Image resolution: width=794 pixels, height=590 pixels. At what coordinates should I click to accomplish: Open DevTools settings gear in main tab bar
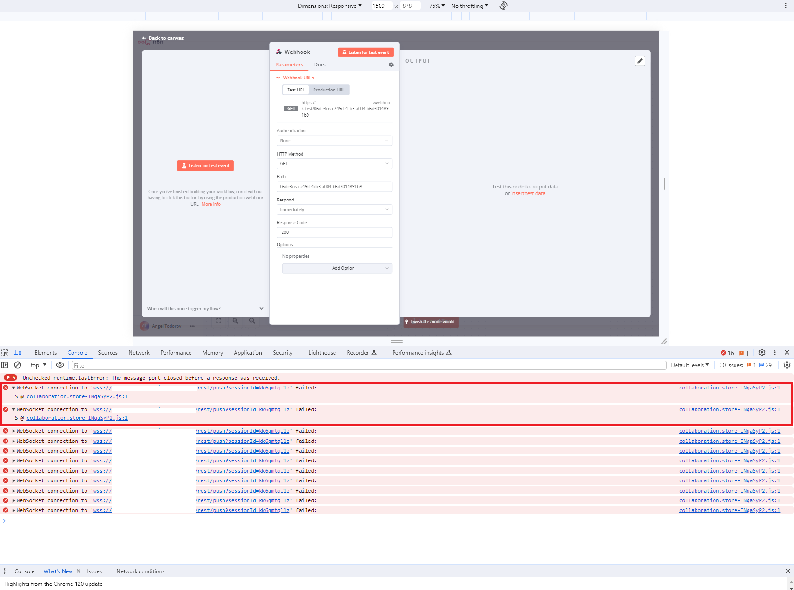point(762,353)
